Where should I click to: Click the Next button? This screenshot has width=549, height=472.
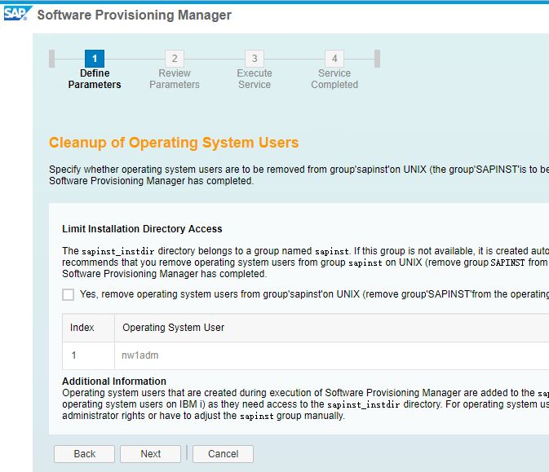coord(151,454)
